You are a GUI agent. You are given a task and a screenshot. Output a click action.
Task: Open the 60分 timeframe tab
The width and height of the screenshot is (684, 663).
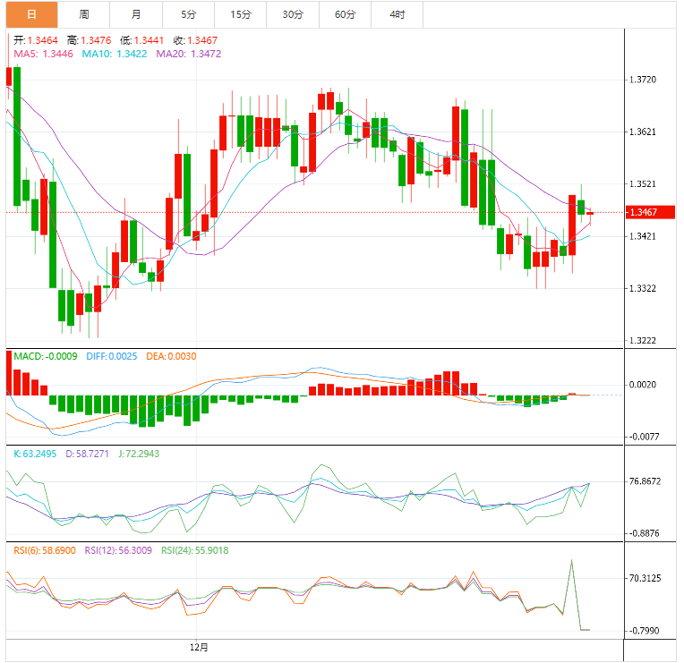(x=345, y=14)
